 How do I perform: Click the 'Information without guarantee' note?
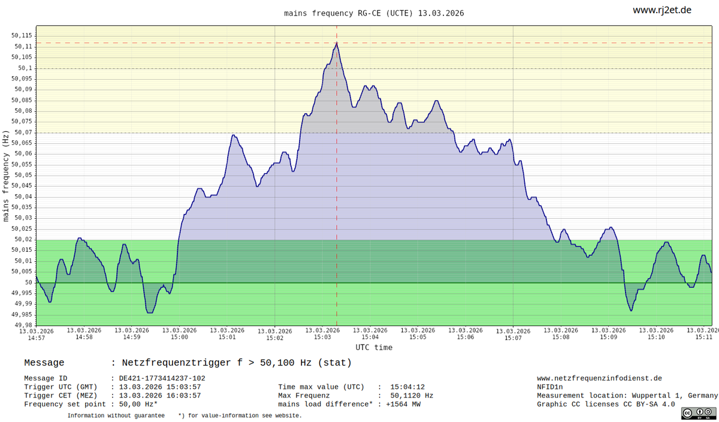click(116, 415)
